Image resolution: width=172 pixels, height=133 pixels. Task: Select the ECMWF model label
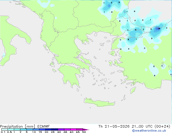tap(44, 126)
